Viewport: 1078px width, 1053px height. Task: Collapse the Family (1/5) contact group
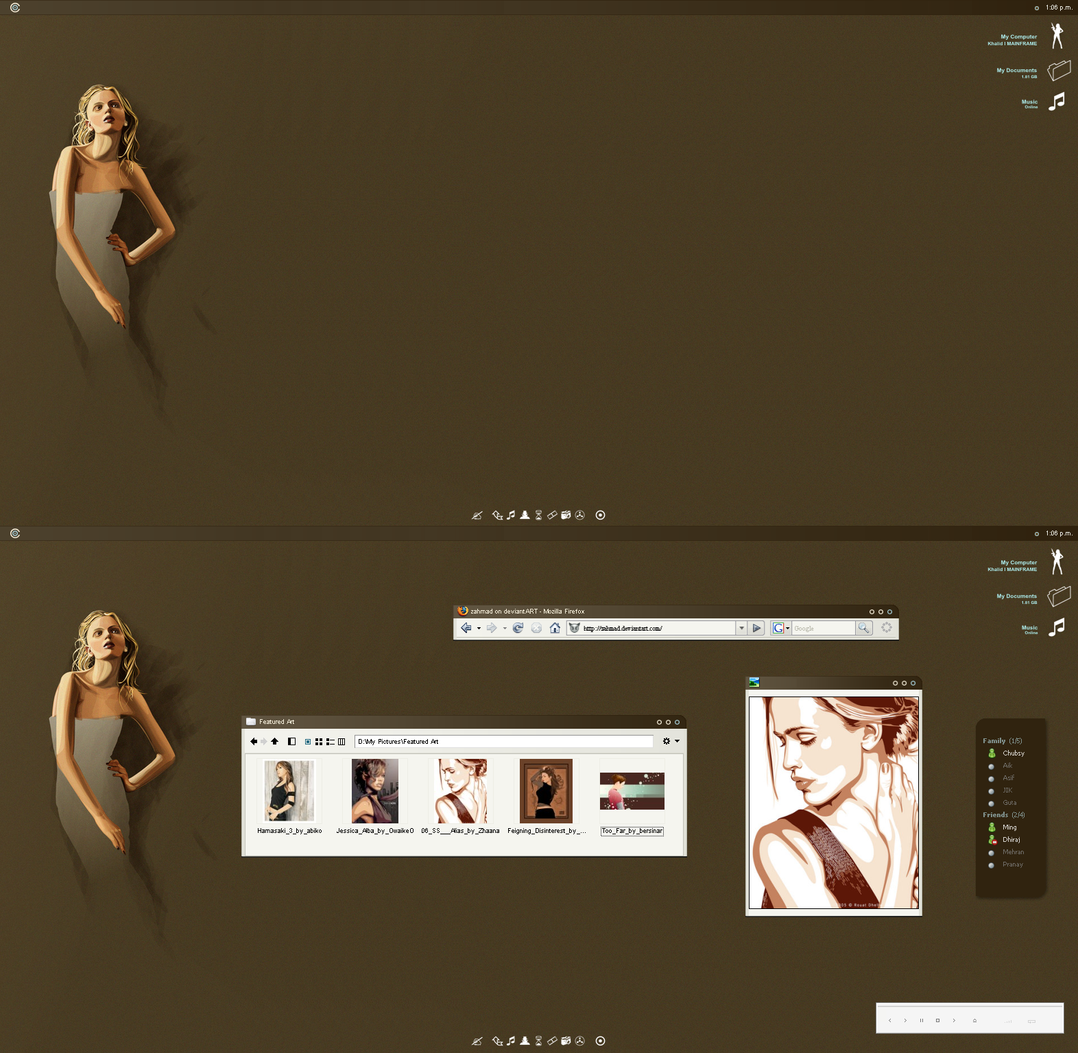click(x=1002, y=740)
